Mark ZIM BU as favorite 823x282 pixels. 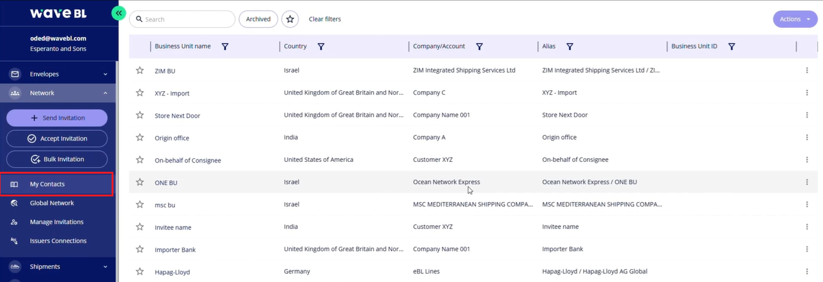(140, 70)
